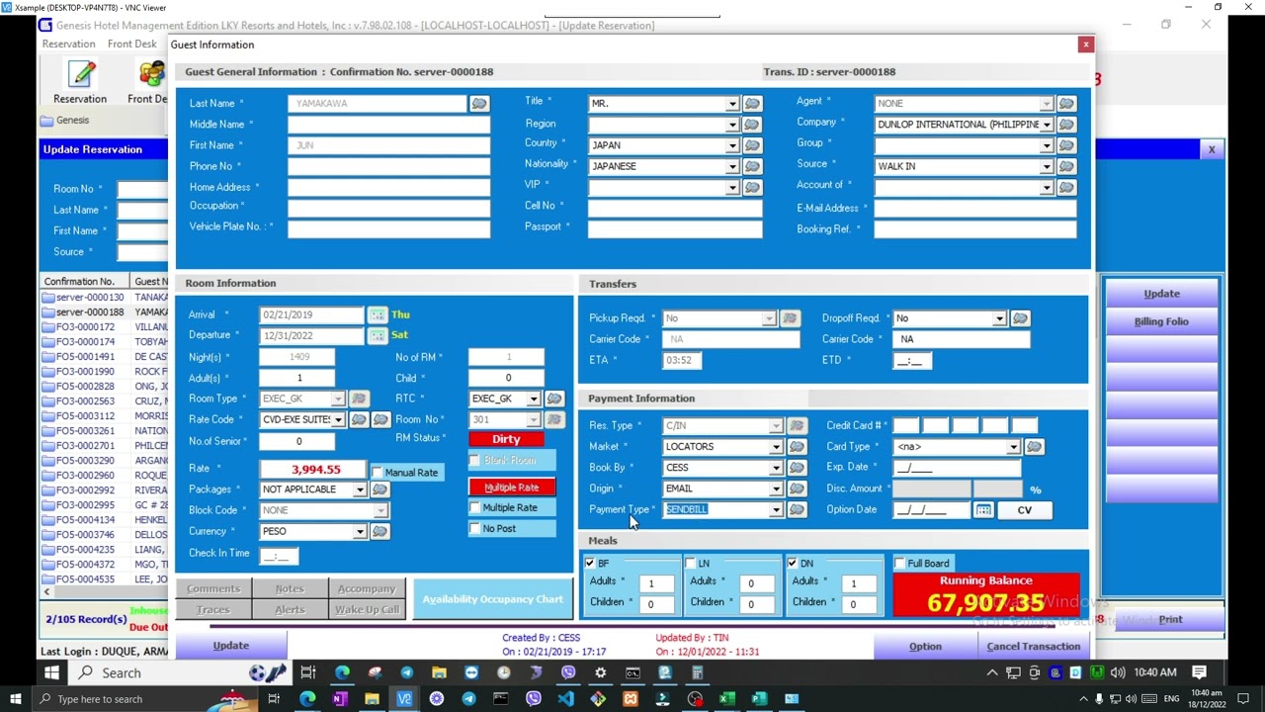
Task: Toggle the DN meal checkbox
Action: coord(792,564)
